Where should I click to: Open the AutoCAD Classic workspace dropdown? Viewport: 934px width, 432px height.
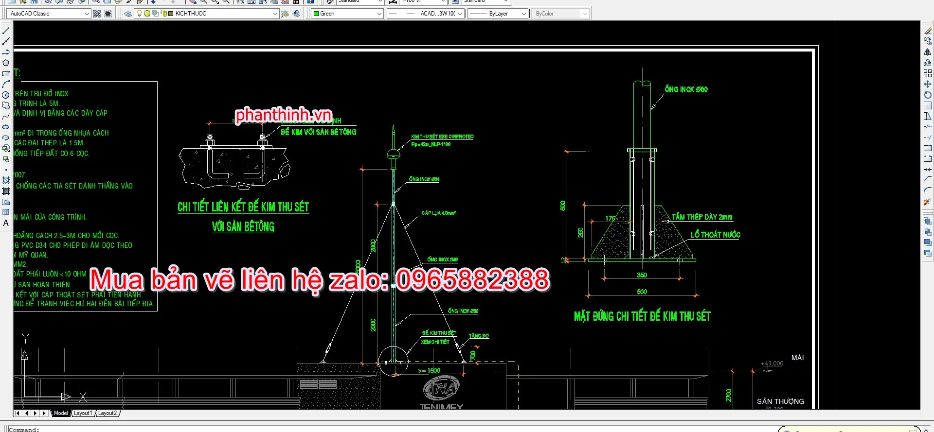[x=87, y=14]
